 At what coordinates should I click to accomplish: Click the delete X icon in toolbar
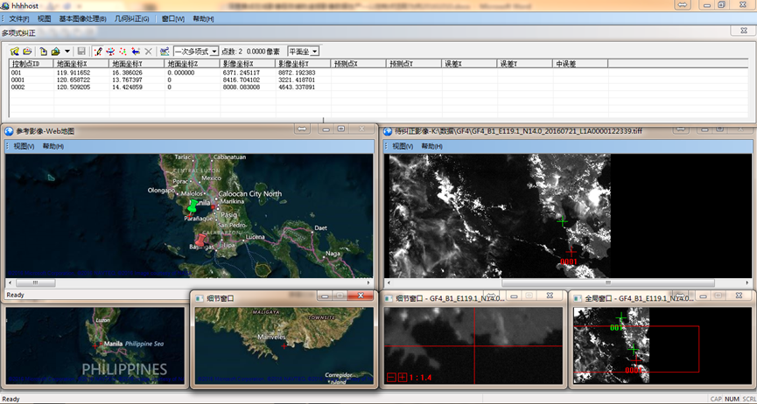(148, 52)
